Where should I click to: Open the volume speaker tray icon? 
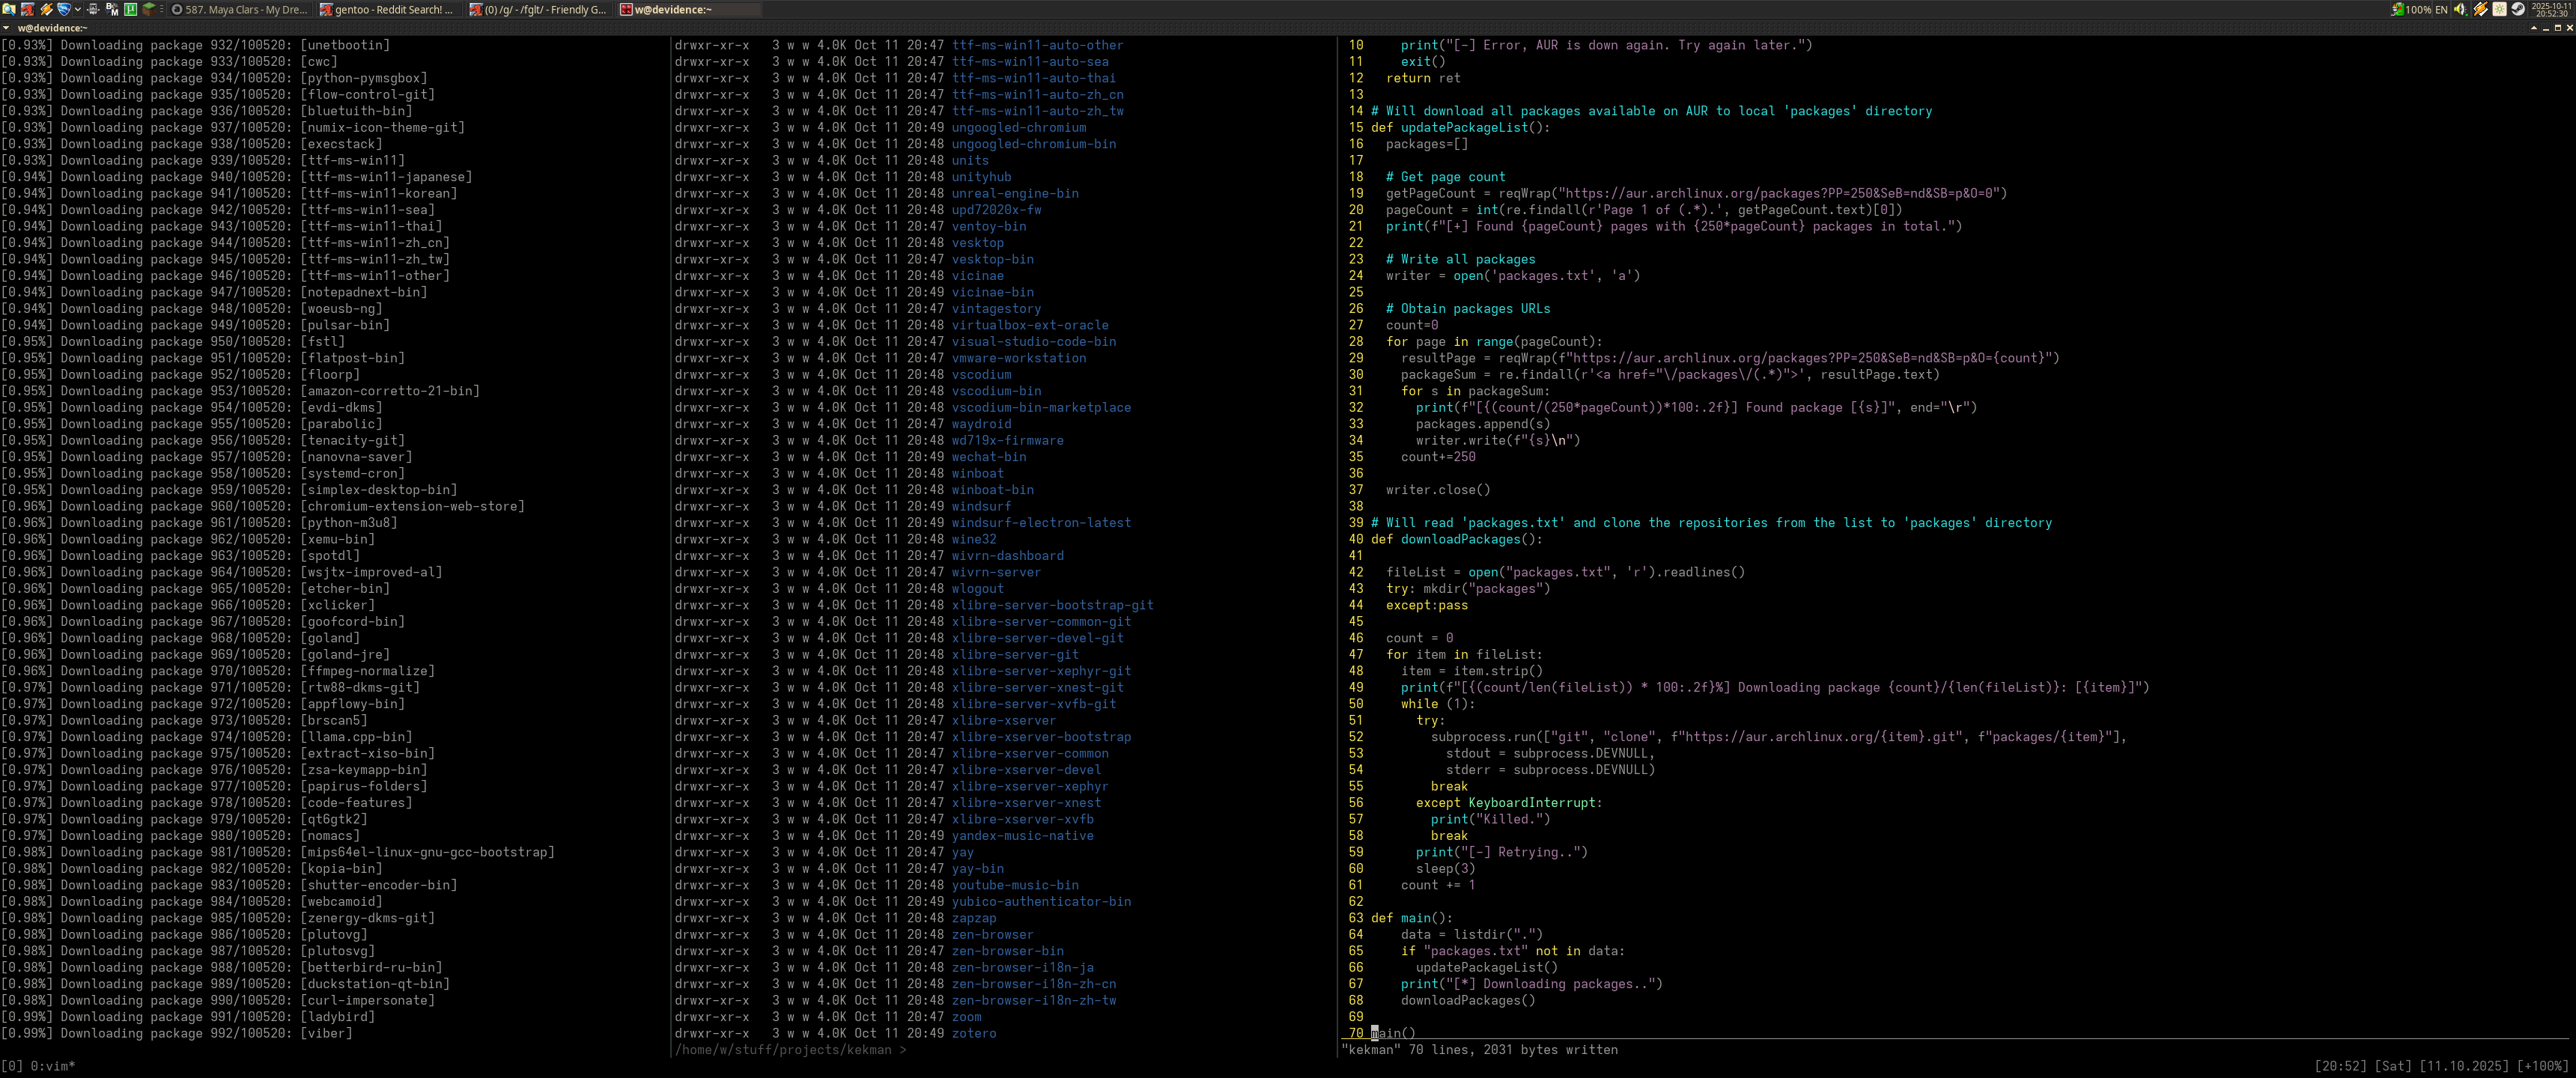(x=2460, y=9)
